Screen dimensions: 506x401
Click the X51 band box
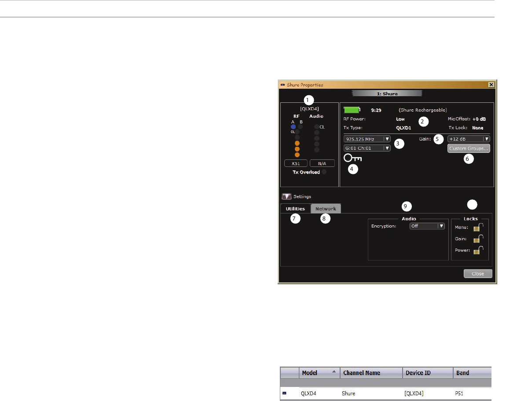296,163
